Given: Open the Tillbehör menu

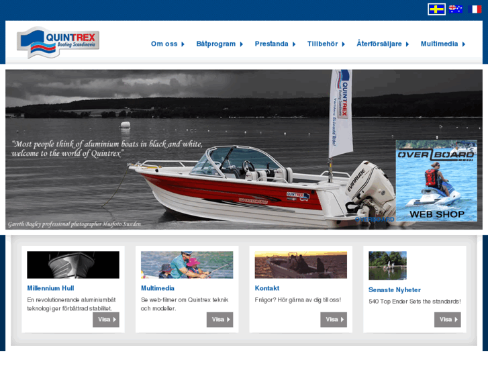Looking at the screenshot, I should [322, 44].
